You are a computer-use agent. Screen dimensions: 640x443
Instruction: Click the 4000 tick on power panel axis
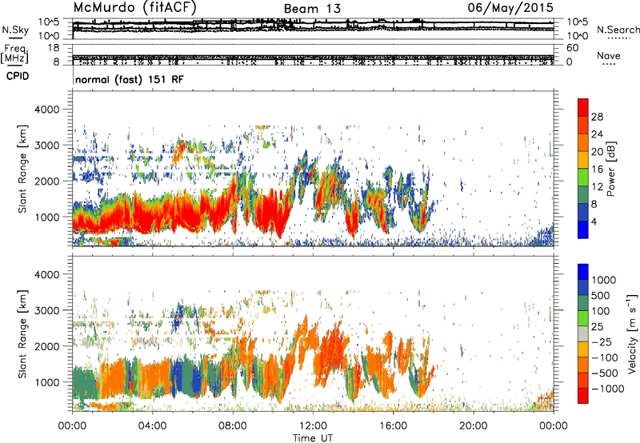46,110
